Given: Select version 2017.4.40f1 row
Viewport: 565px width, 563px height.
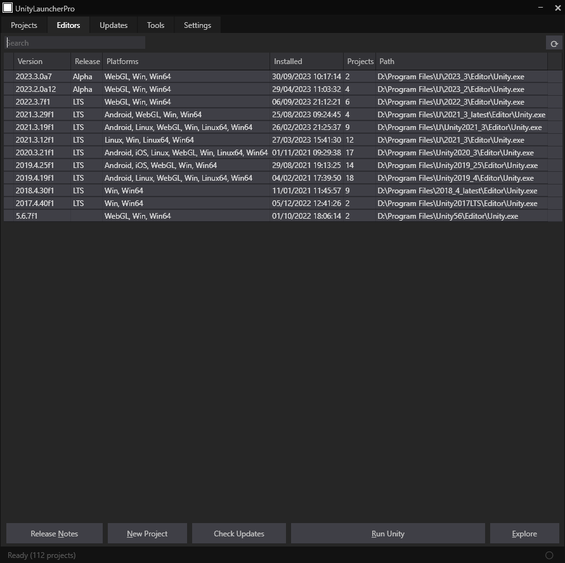Looking at the screenshot, I should point(283,203).
